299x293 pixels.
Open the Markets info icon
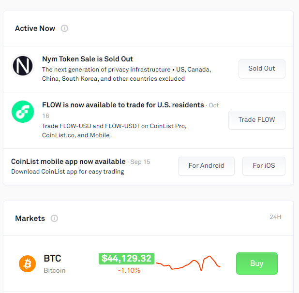54,219
